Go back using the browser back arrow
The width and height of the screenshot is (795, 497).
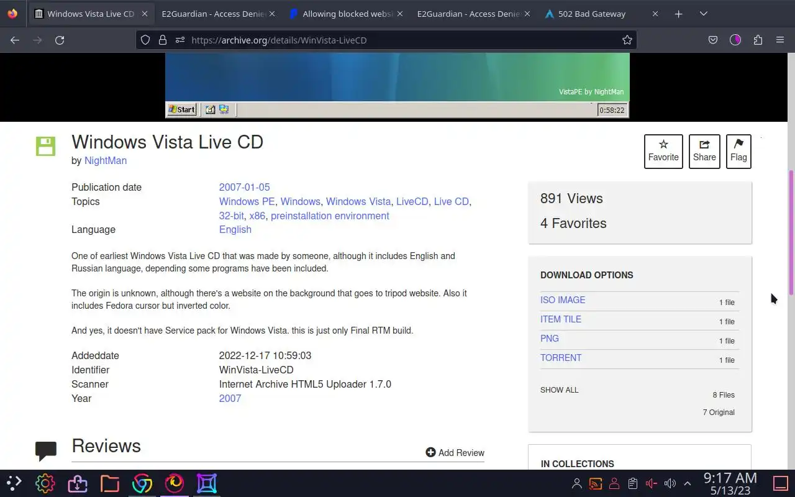pyautogui.click(x=15, y=40)
